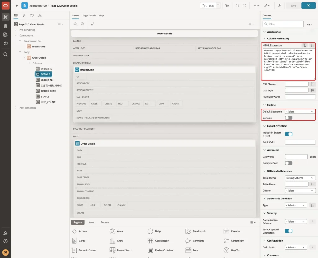Toggle the Sortable switch
Screen dimensions: 318x258
(x=288, y=118)
